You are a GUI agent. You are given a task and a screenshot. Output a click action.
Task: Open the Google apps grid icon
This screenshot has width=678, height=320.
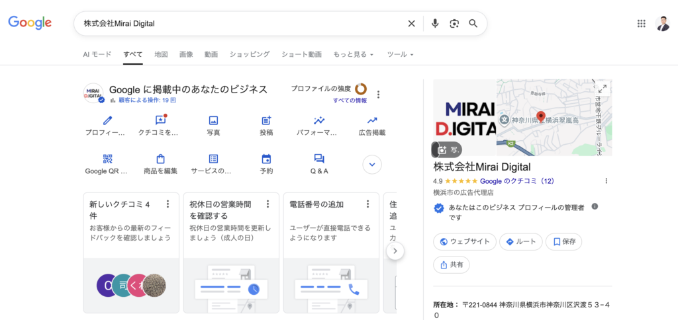[x=641, y=23]
